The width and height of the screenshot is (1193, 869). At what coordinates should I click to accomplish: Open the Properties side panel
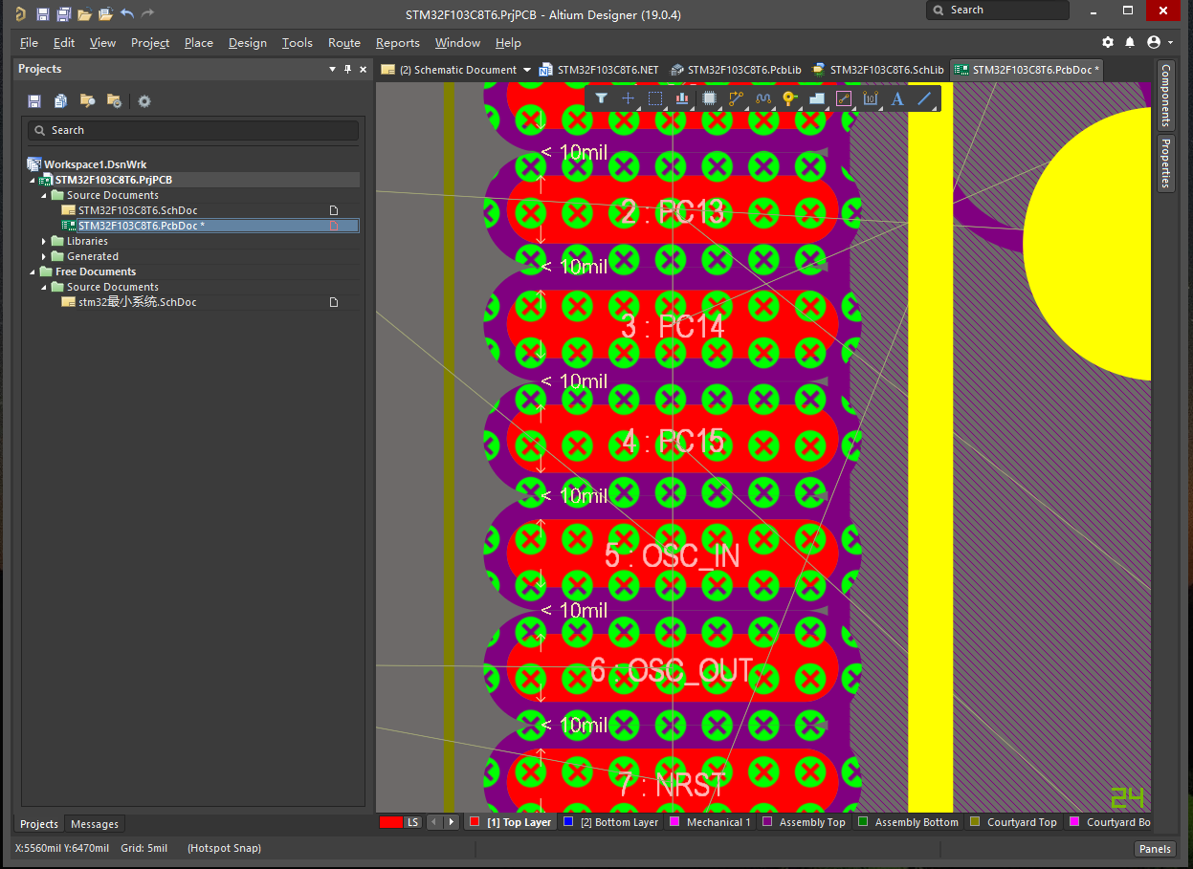[1166, 163]
